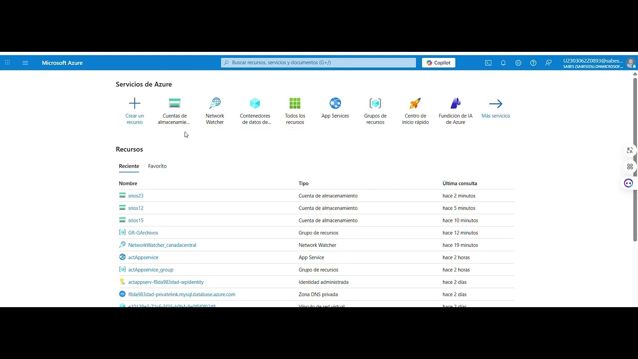
Task: Open actappserv-f8da983dad-wpidentity identity
Action: [x=166, y=282]
